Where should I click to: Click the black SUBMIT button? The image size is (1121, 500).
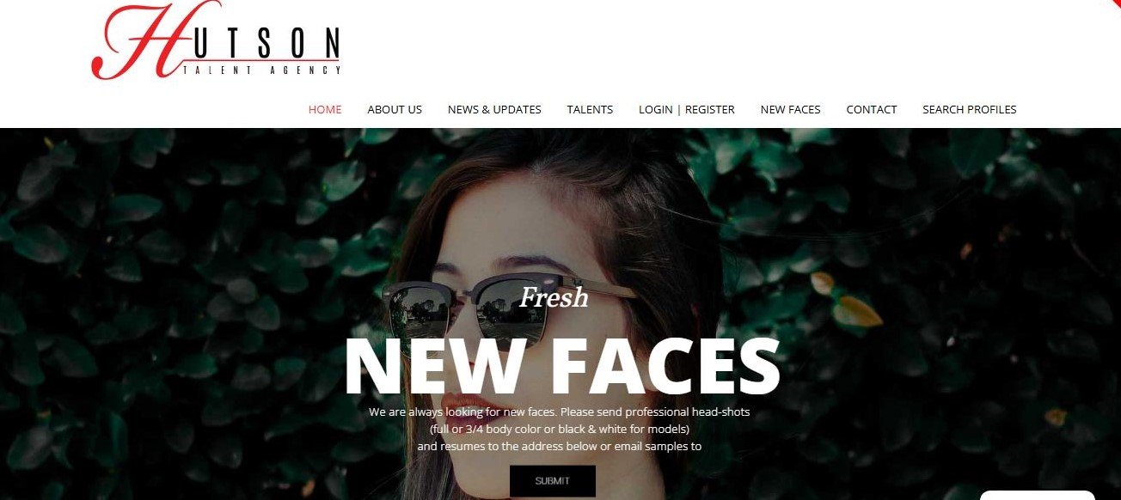coord(553,481)
